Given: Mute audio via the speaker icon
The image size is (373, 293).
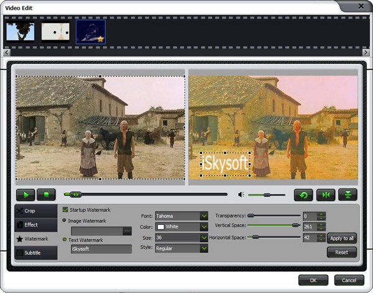Looking at the screenshot, I should [x=241, y=195].
